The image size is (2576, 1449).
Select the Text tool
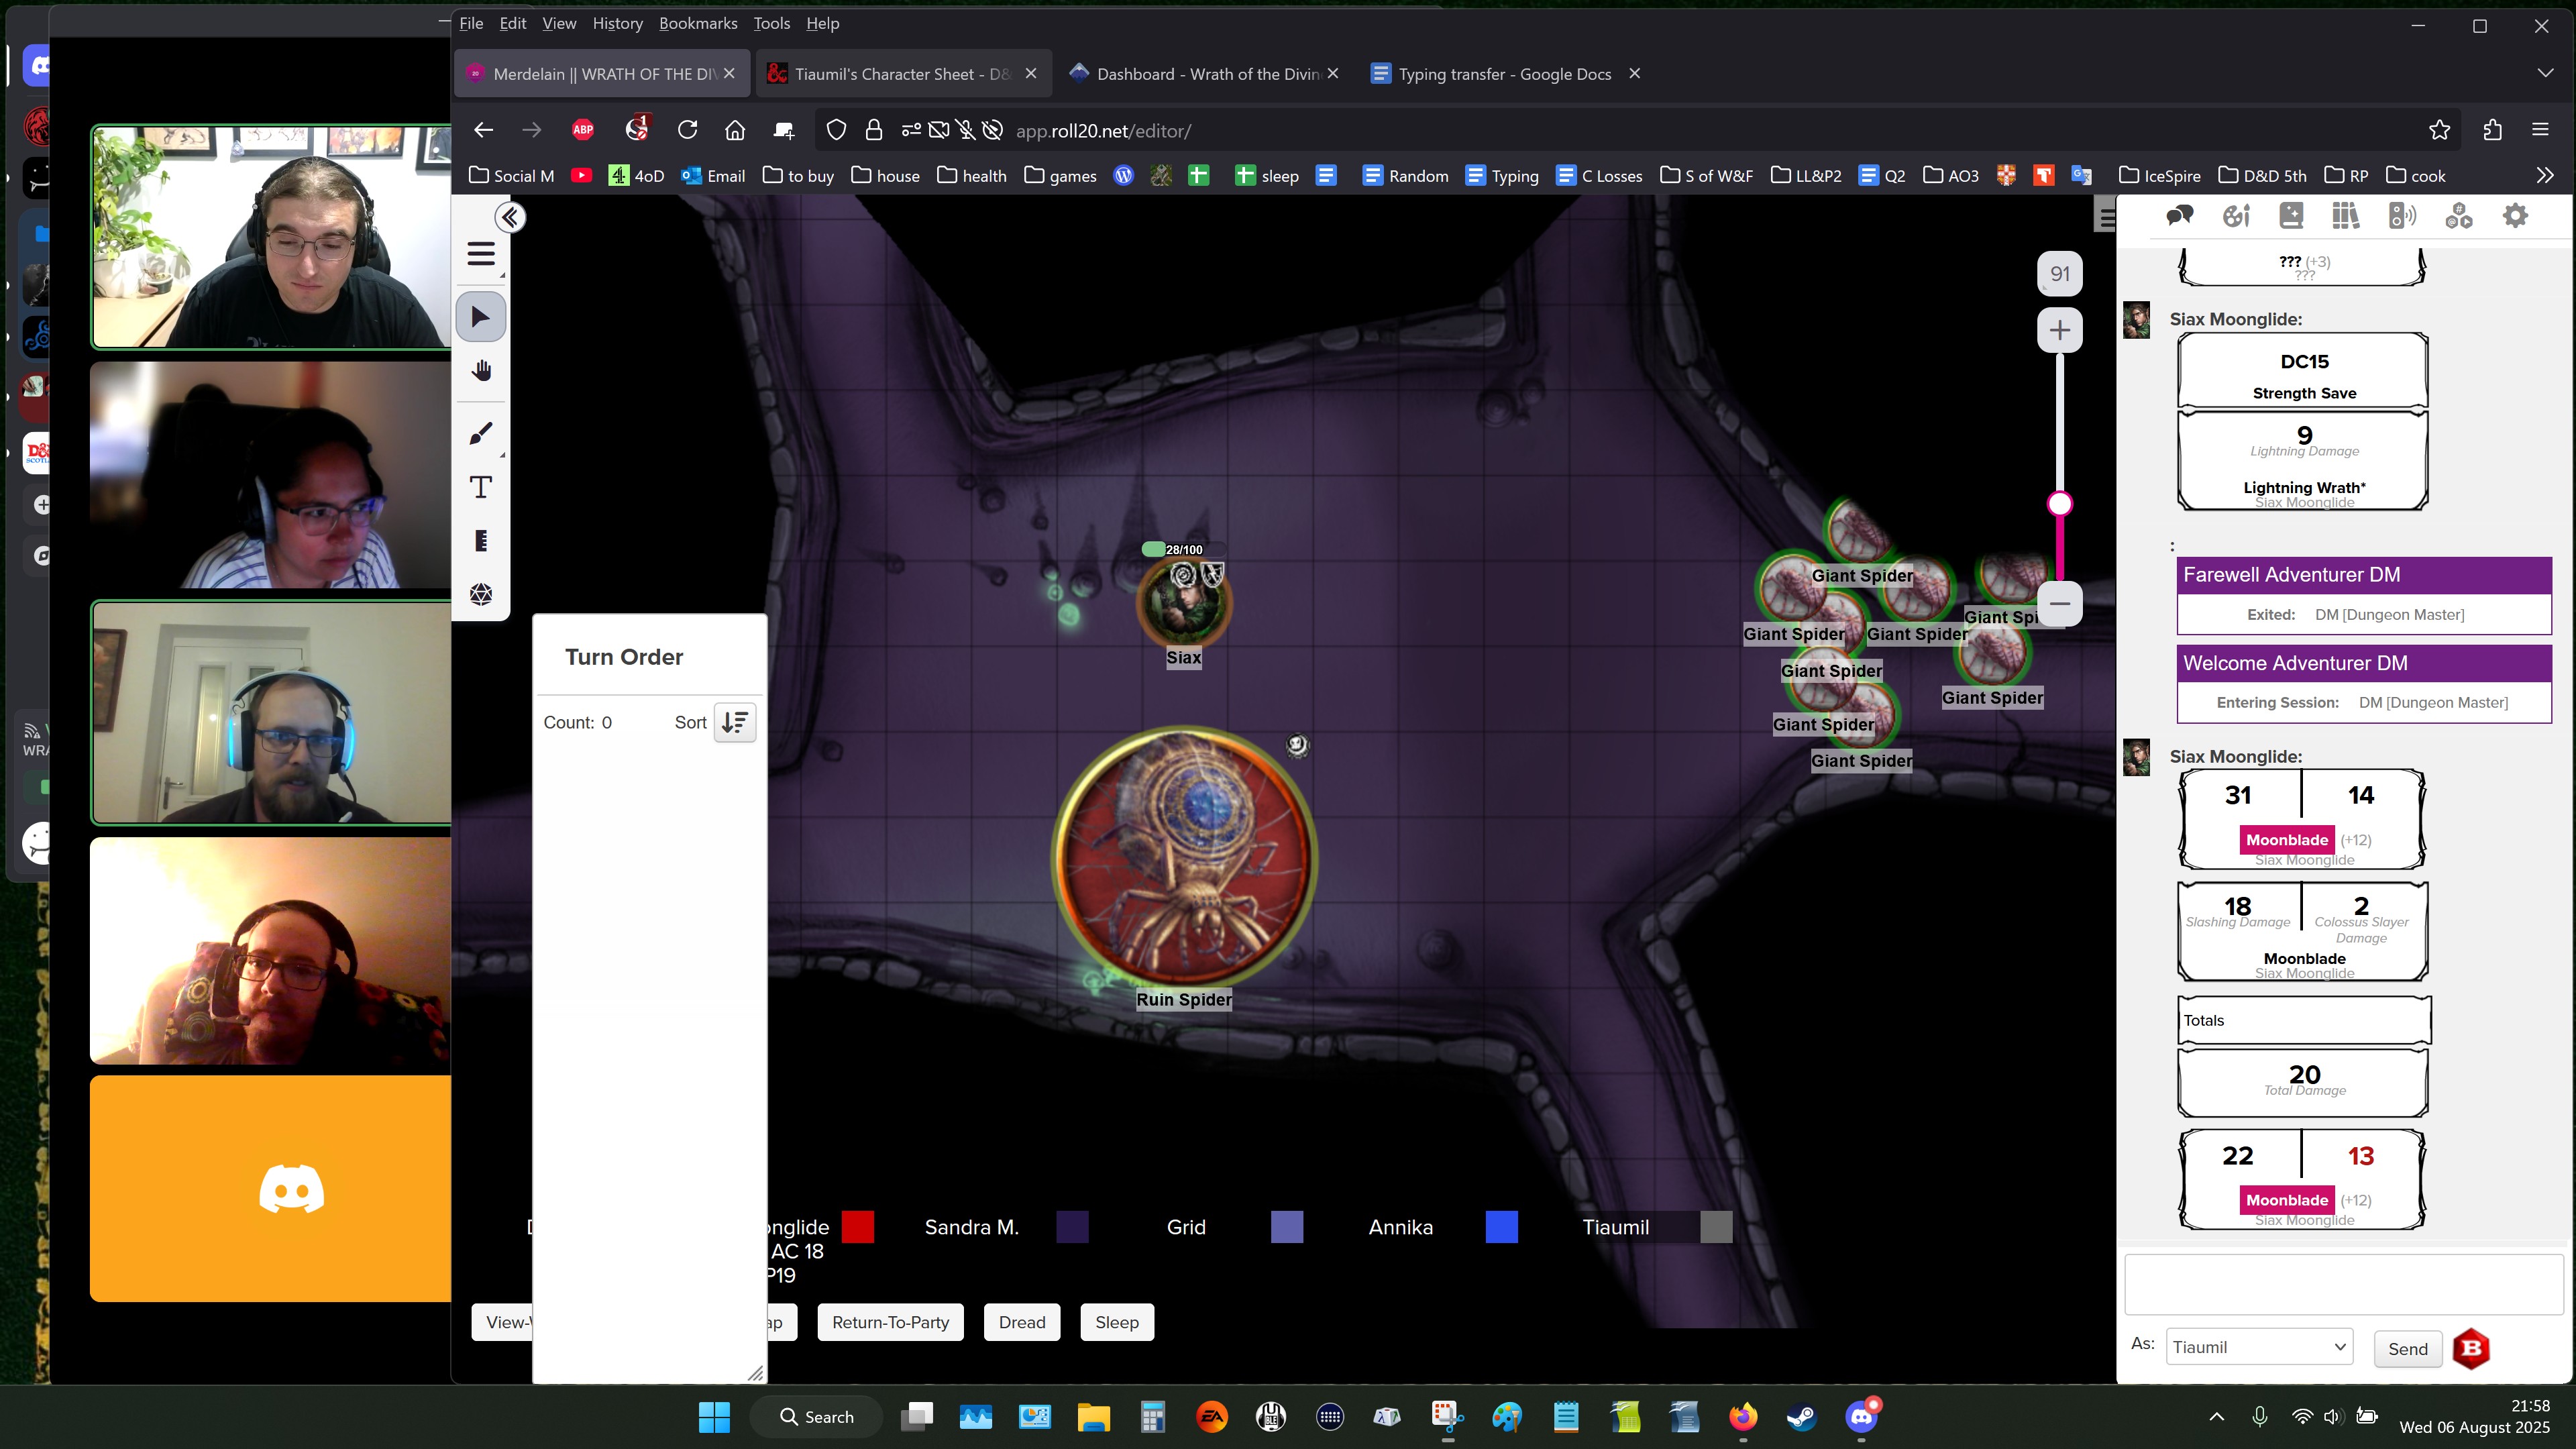(x=481, y=487)
